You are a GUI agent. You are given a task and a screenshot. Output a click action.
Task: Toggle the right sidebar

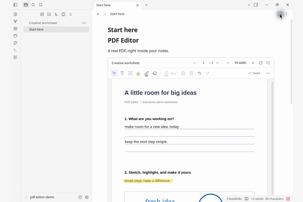pyautogui.click(x=256, y=5)
